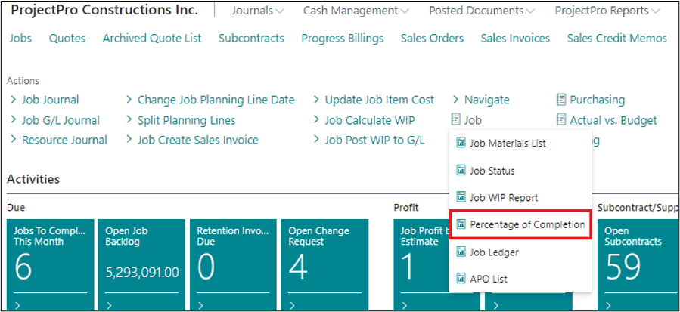The width and height of the screenshot is (680, 312).
Task: Open the Subcontracts link
Action: [x=251, y=38]
